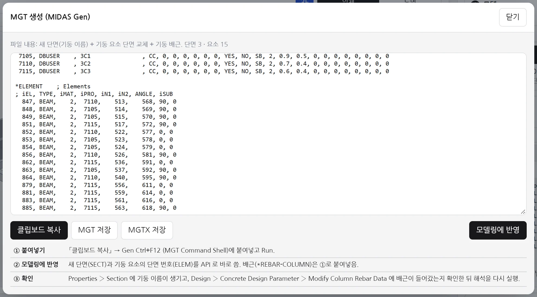Image resolution: width=537 pixels, height=297 pixels.
Task: Click element row 852 BEAM
Action: (x=98, y=132)
